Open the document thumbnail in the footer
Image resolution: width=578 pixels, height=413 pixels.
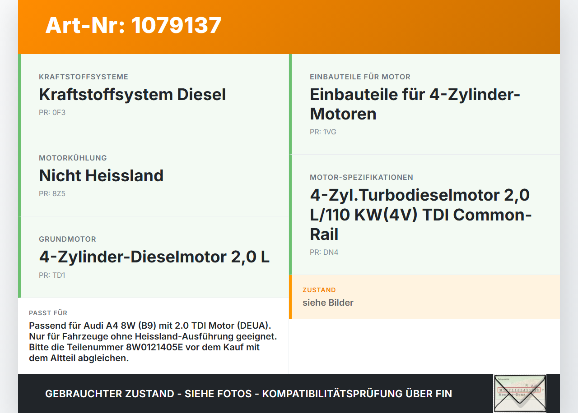[x=520, y=393]
